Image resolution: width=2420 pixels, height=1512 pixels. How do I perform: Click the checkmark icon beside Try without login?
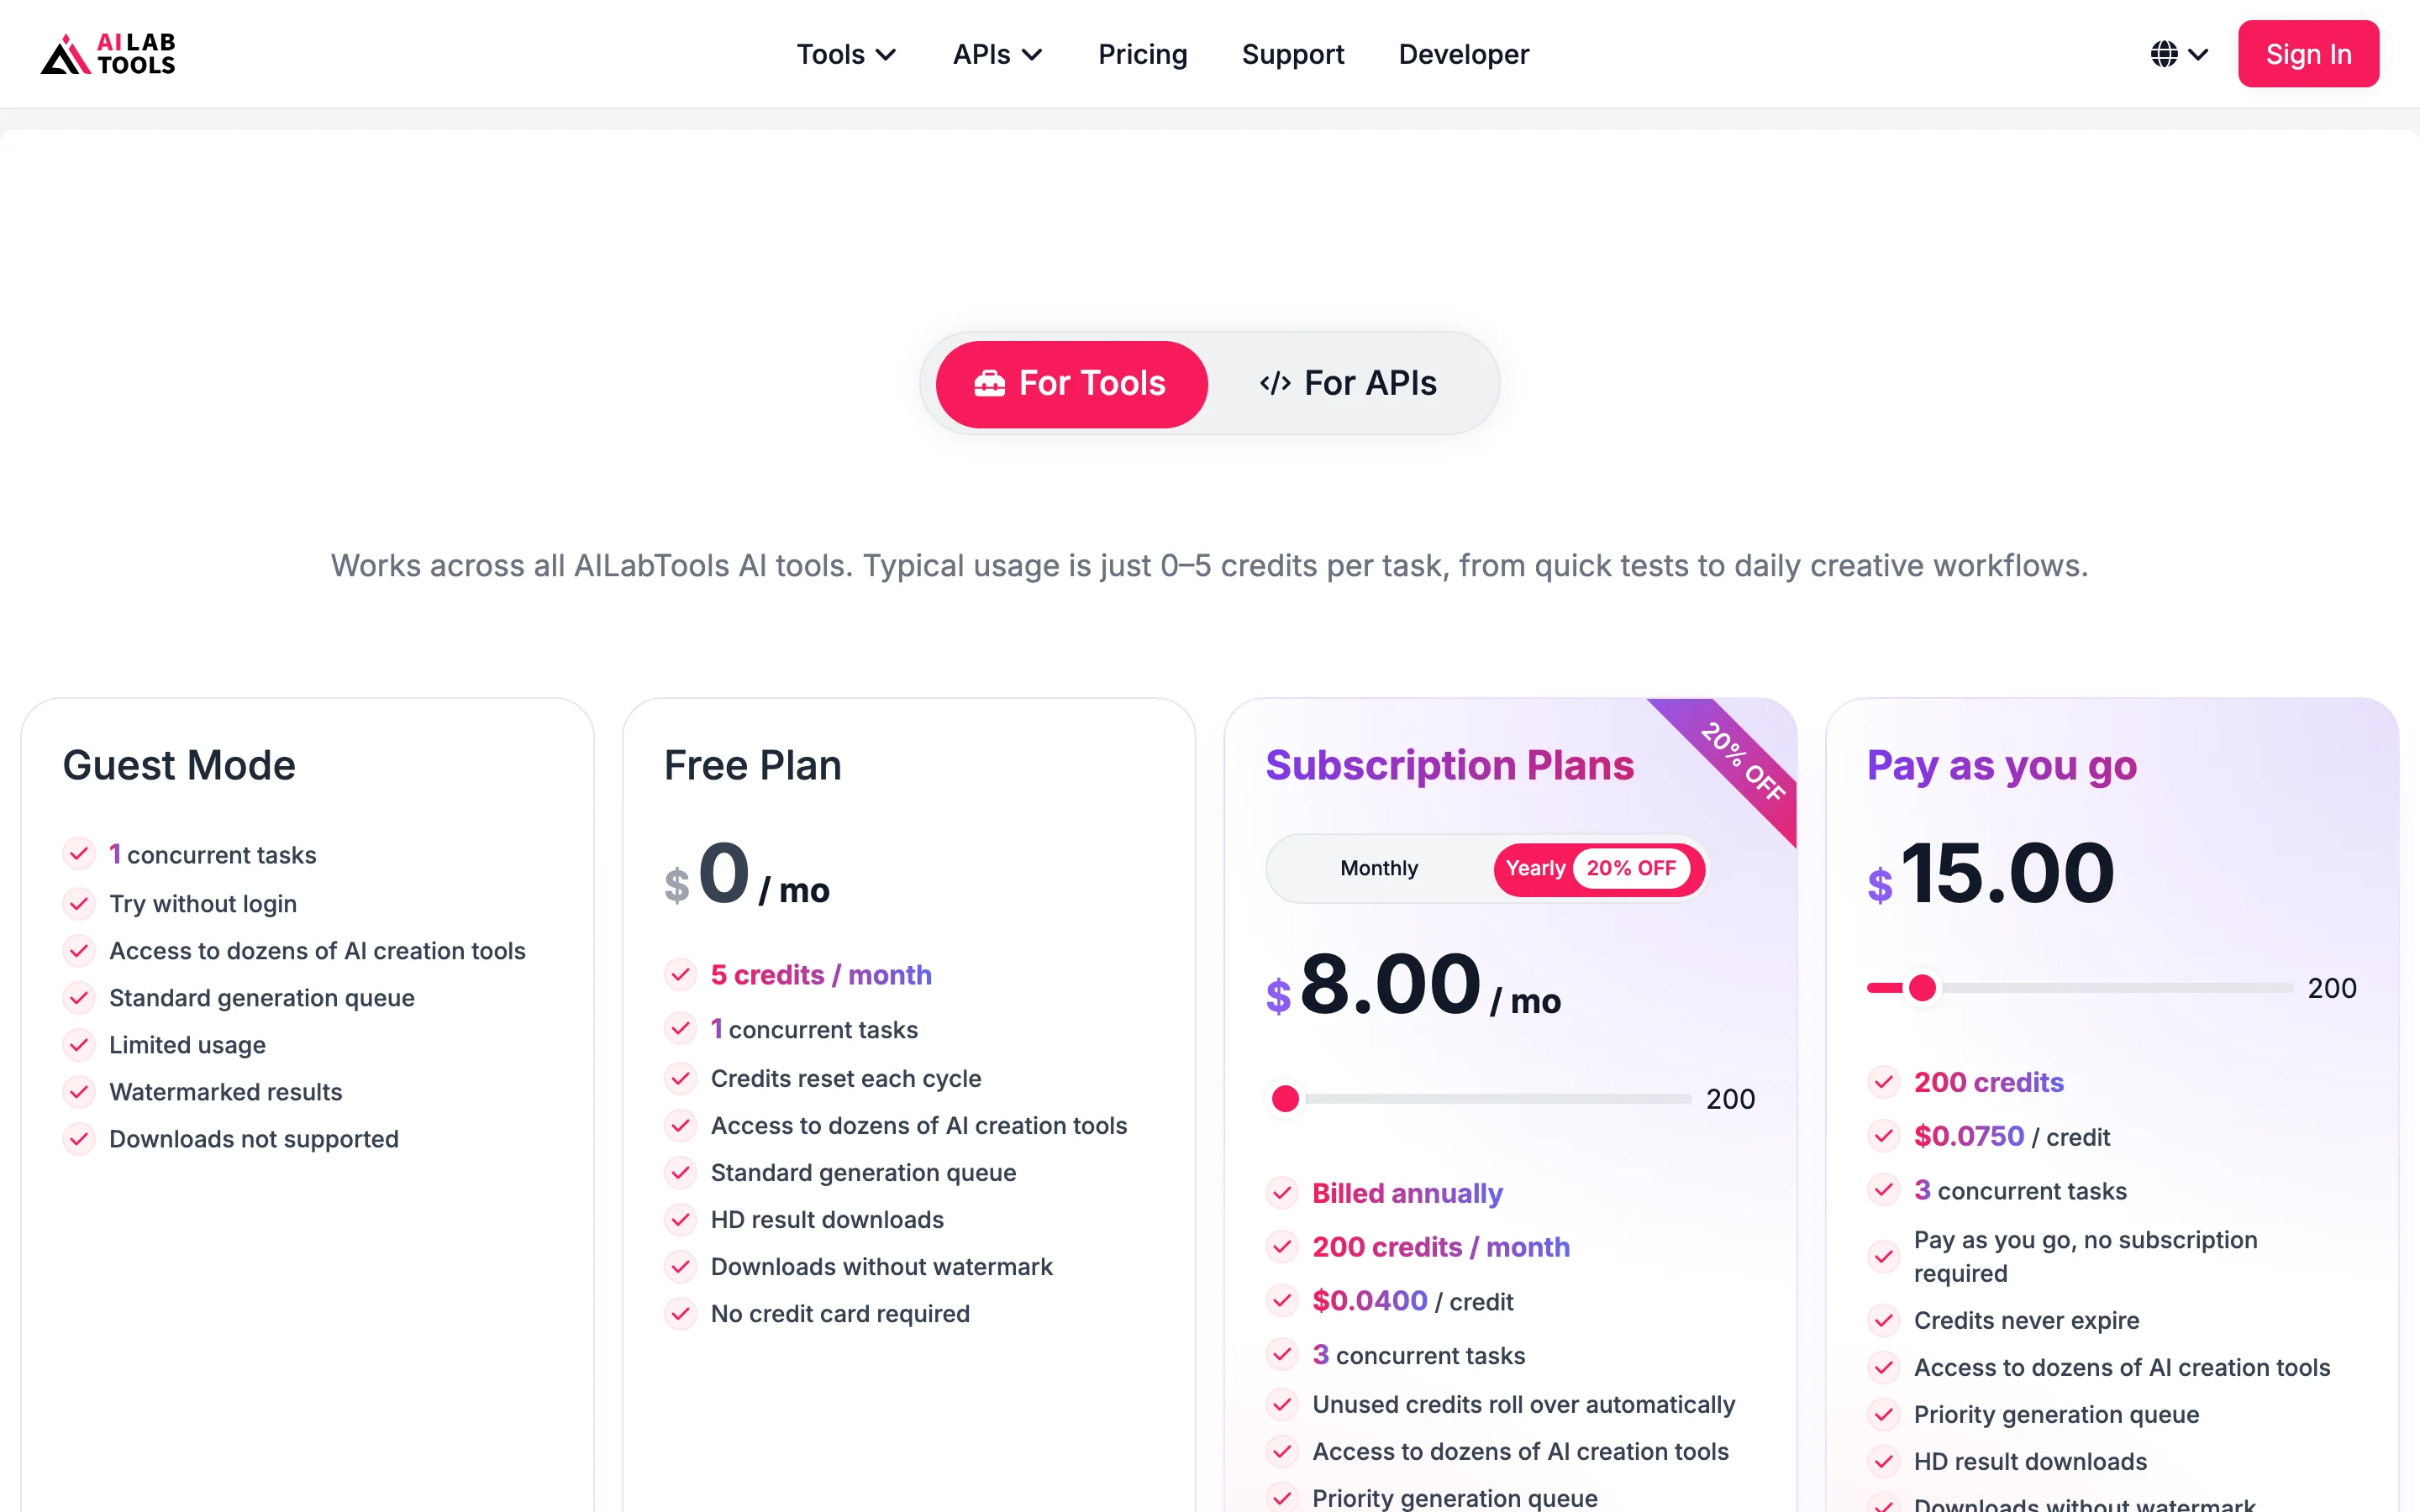[79, 903]
